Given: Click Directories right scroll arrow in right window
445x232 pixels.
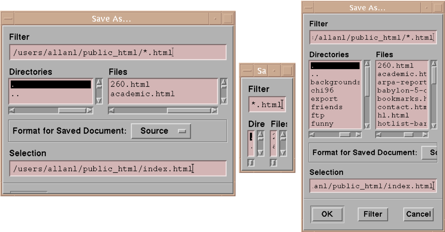Looking at the screenshot, I should click(359, 135).
